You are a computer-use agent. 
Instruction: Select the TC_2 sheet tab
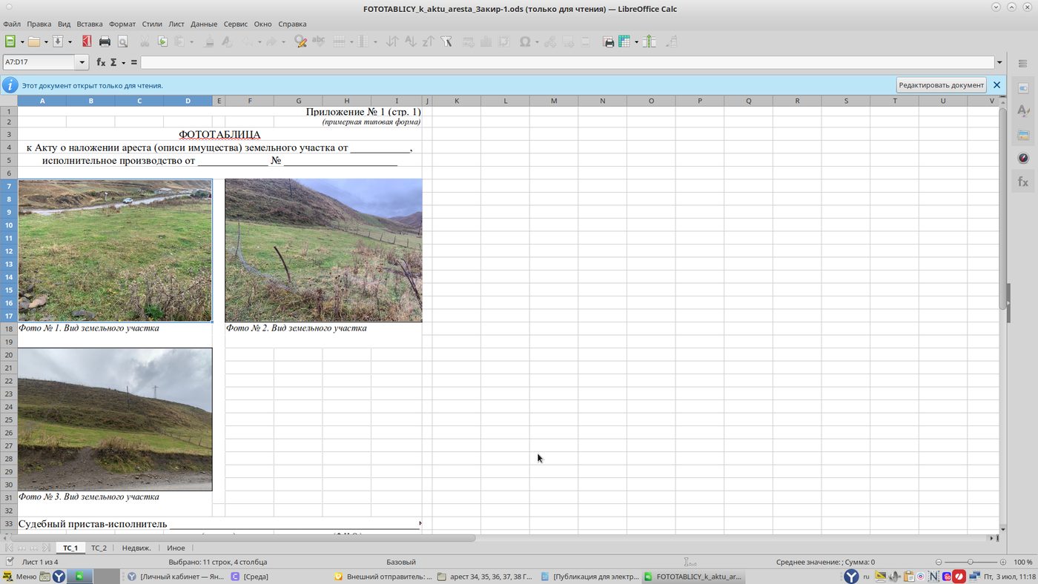click(99, 548)
